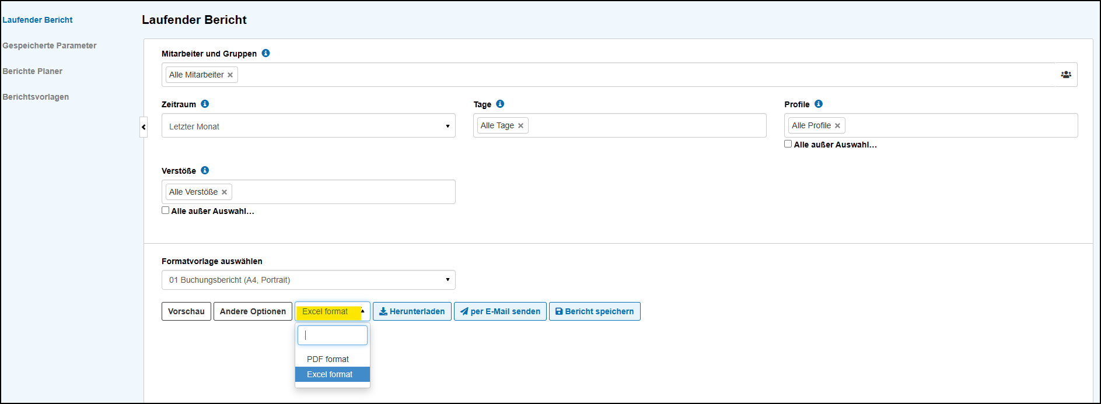Remove the Alle Profile tag

pyautogui.click(x=837, y=126)
